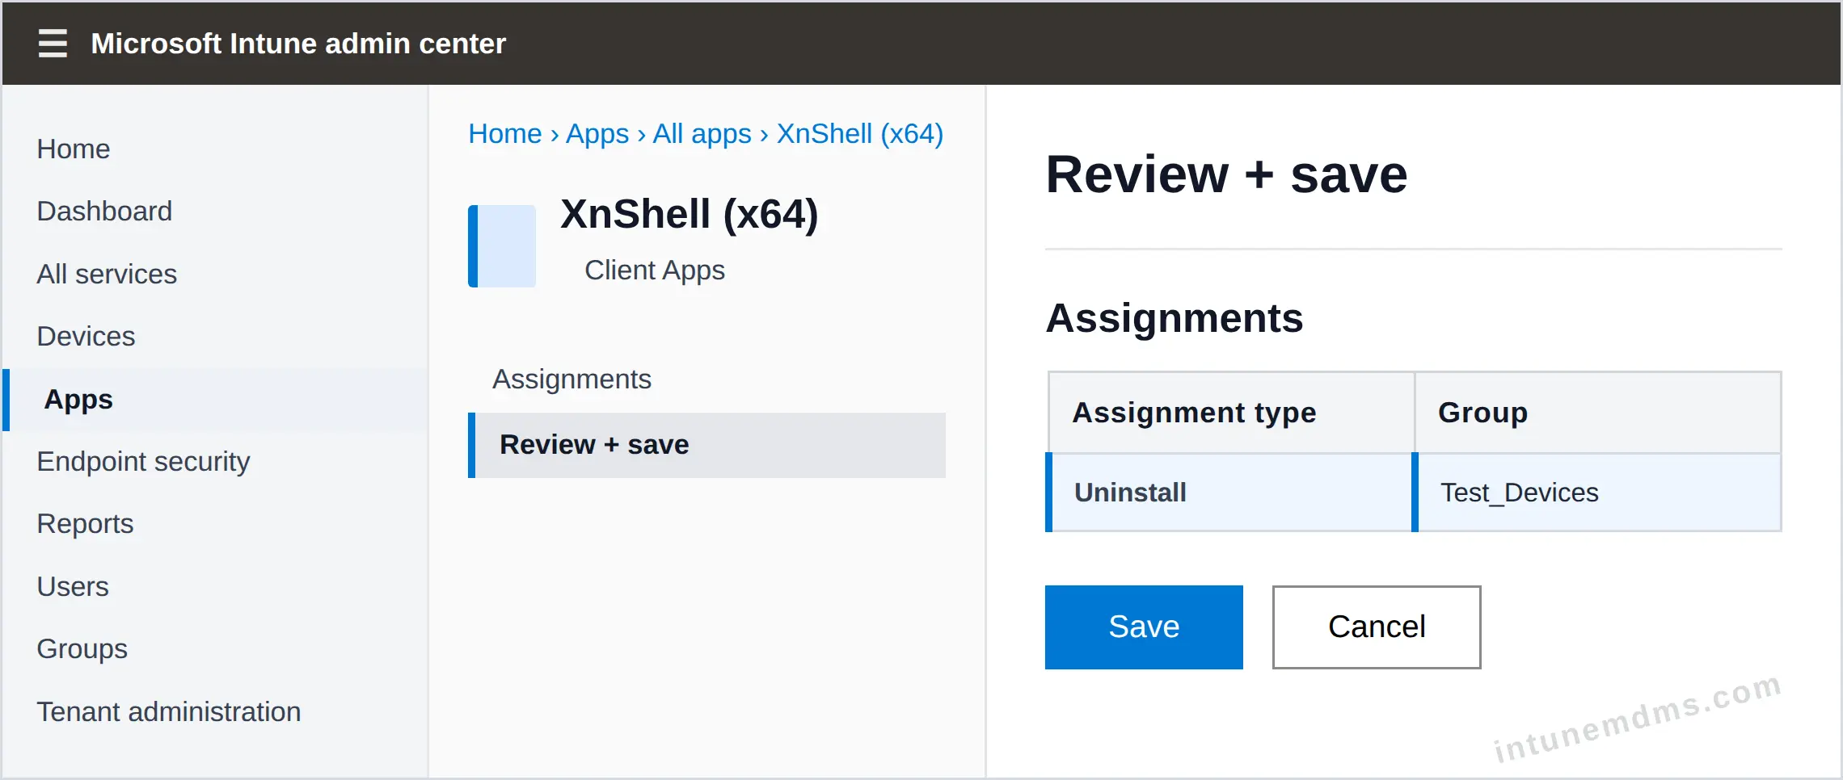The width and height of the screenshot is (1843, 780).
Task: Select the Test_Devices group cell
Action: point(1597,493)
